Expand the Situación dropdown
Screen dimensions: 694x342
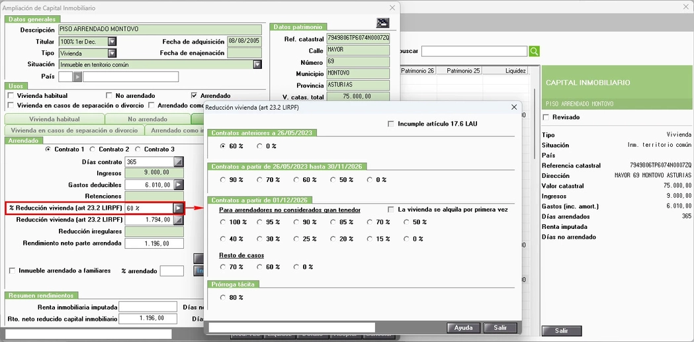point(257,65)
